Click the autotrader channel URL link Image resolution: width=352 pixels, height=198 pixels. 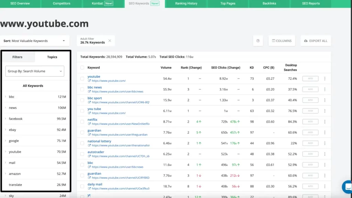point(121,156)
